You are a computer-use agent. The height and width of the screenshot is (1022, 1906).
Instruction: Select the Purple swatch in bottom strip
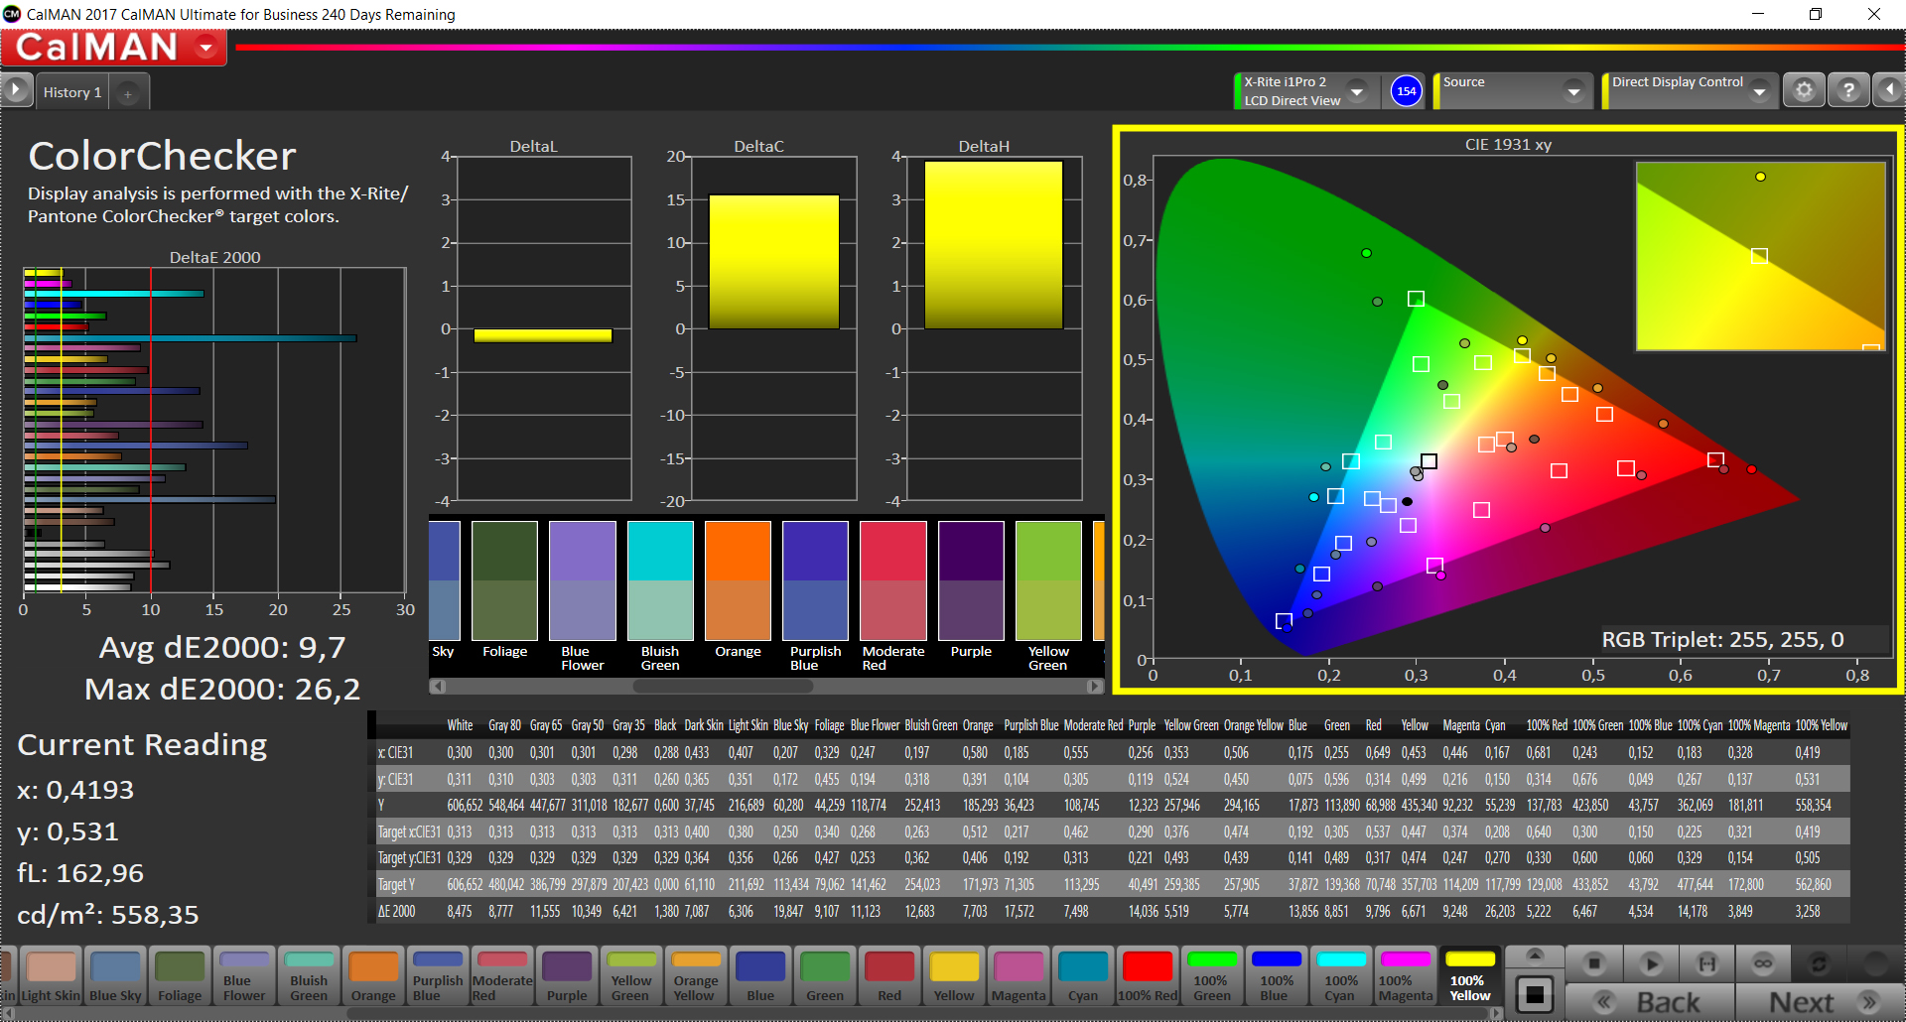pyautogui.click(x=567, y=976)
